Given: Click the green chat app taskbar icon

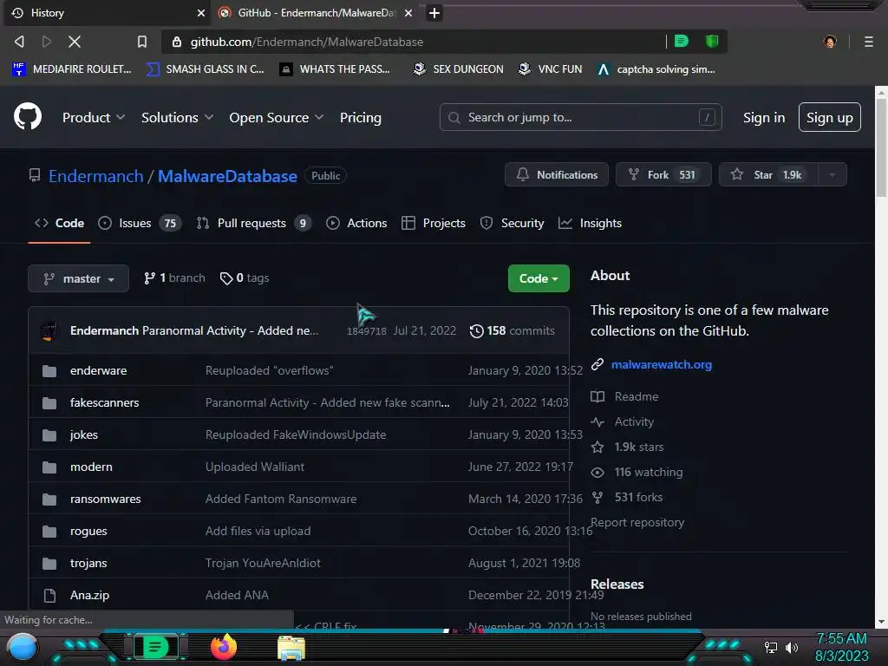Looking at the screenshot, I should (156, 647).
